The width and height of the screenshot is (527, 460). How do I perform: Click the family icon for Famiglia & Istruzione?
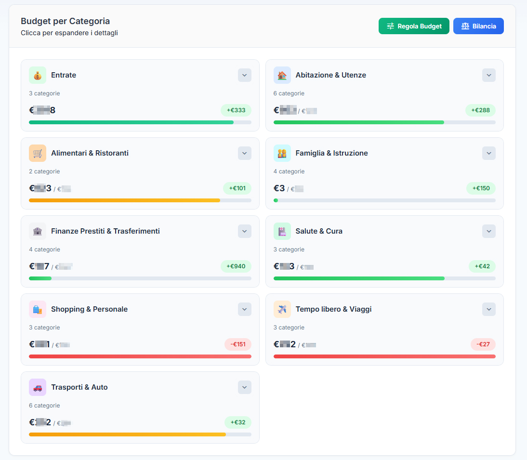tap(282, 153)
